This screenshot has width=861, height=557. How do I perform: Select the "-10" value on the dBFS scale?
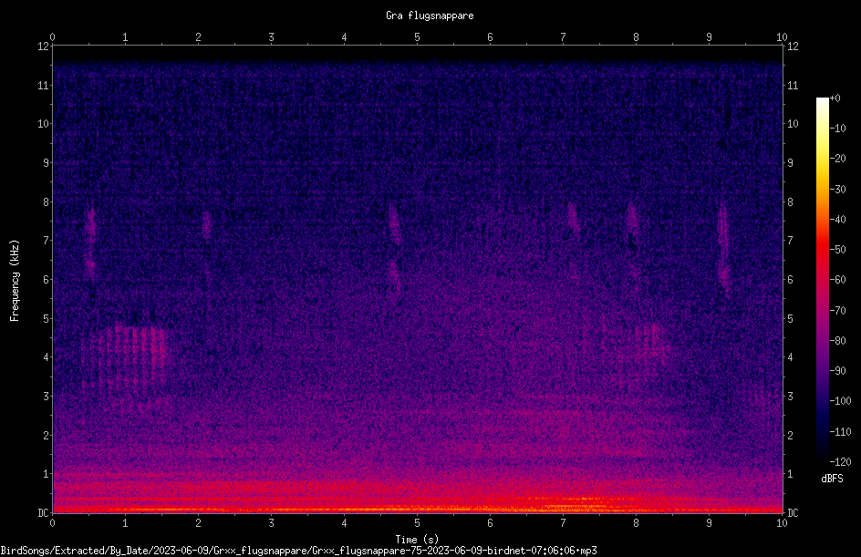pyautogui.click(x=837, y=129)
